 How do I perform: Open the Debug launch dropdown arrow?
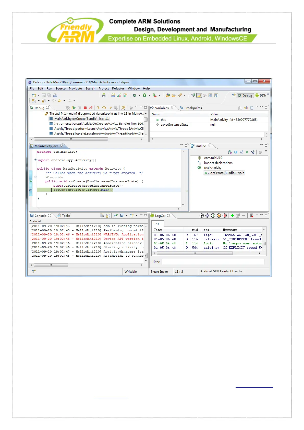click(x=139, y=95)
